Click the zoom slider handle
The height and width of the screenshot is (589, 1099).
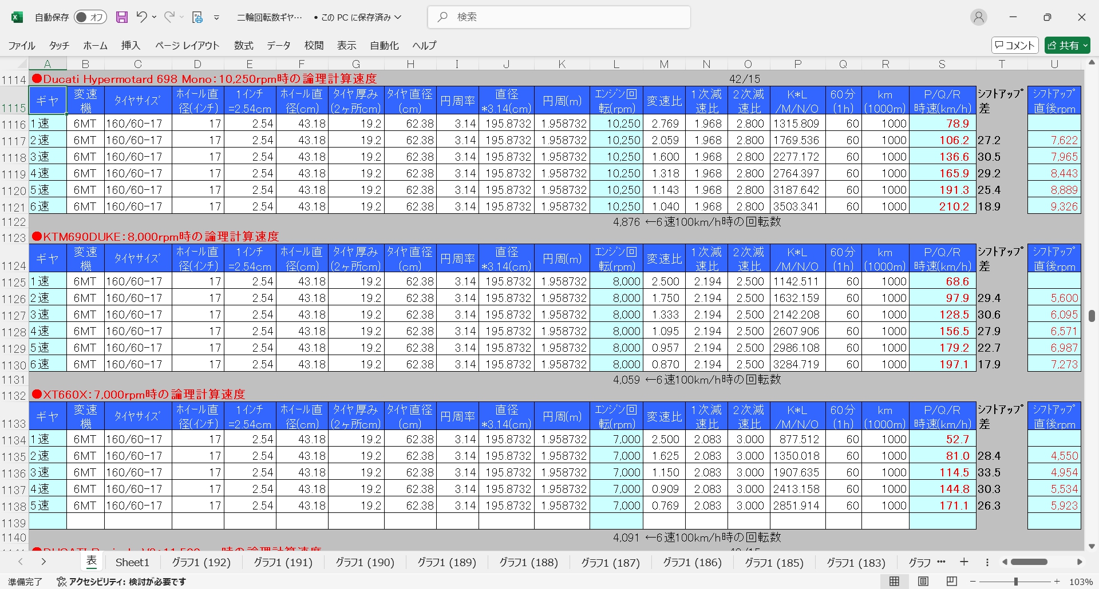[x=1016, y=582]
